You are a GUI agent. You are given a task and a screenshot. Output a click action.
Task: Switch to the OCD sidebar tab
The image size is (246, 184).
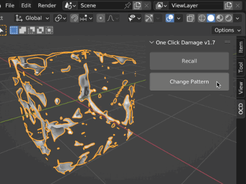[241, 109]
